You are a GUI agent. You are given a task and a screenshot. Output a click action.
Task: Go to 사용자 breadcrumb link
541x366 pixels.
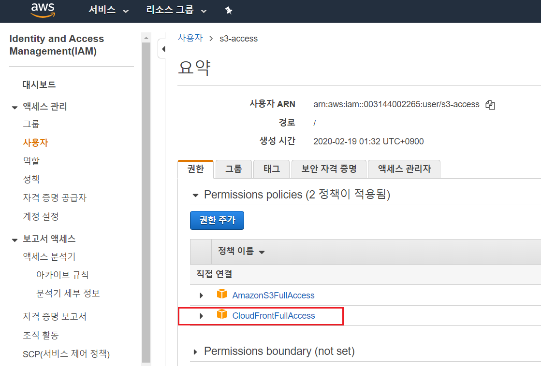coord(190,38)
